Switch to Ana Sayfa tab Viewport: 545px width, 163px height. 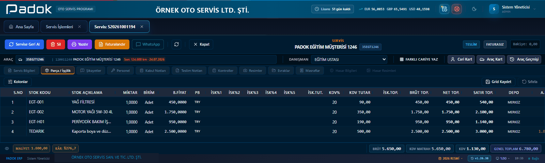21,27
